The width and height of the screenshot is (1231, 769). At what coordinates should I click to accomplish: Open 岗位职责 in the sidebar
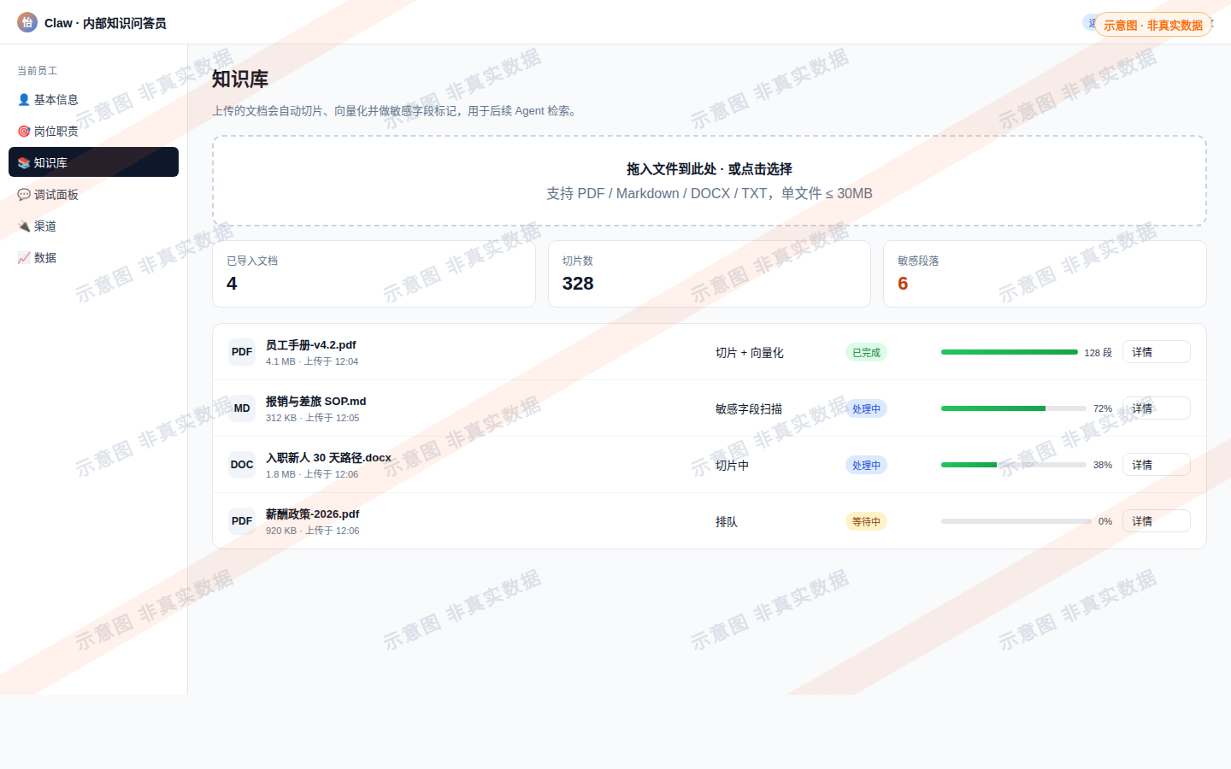click(93, 131)
